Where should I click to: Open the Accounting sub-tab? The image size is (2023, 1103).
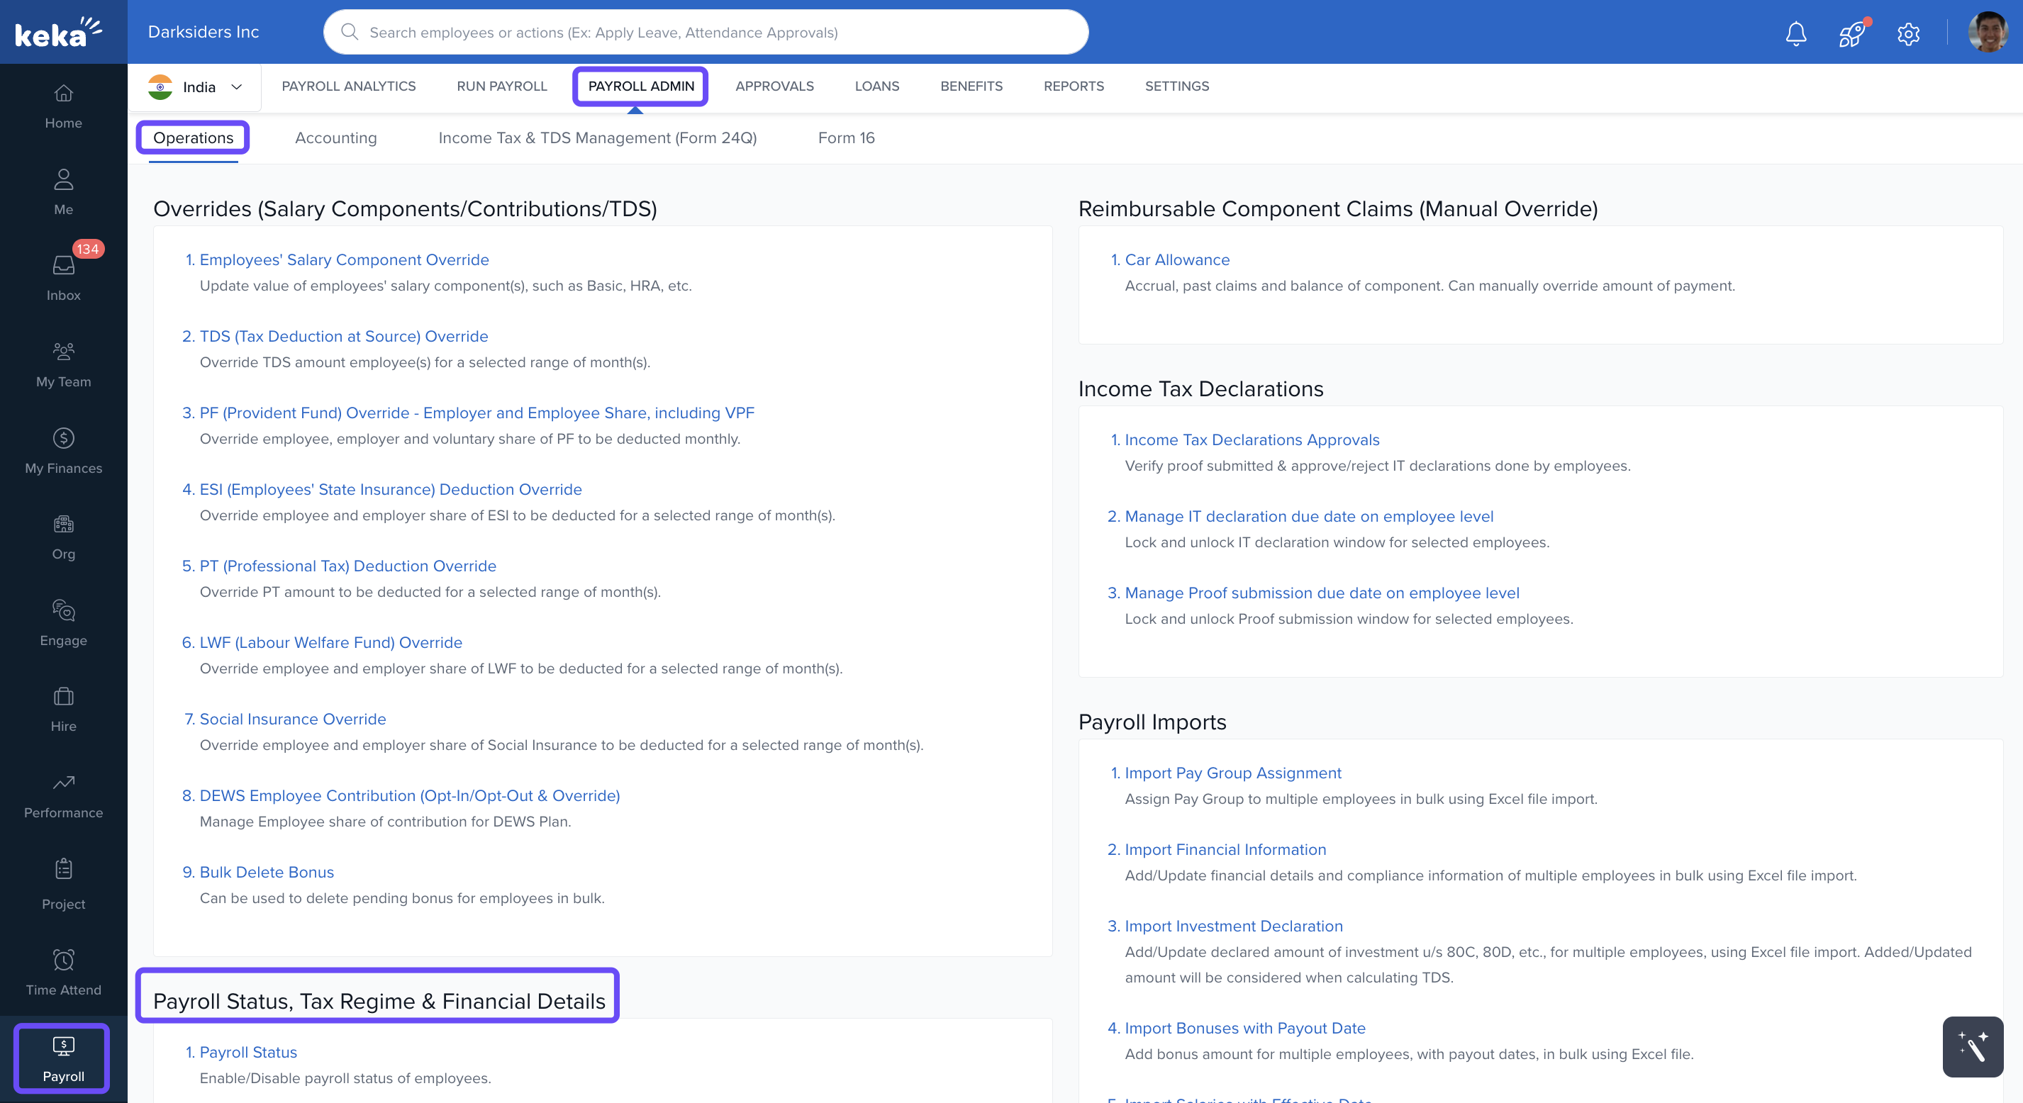point(336,138)
